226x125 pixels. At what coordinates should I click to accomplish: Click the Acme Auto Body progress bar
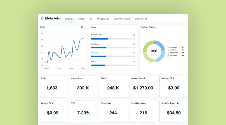[x=113, y=39]
